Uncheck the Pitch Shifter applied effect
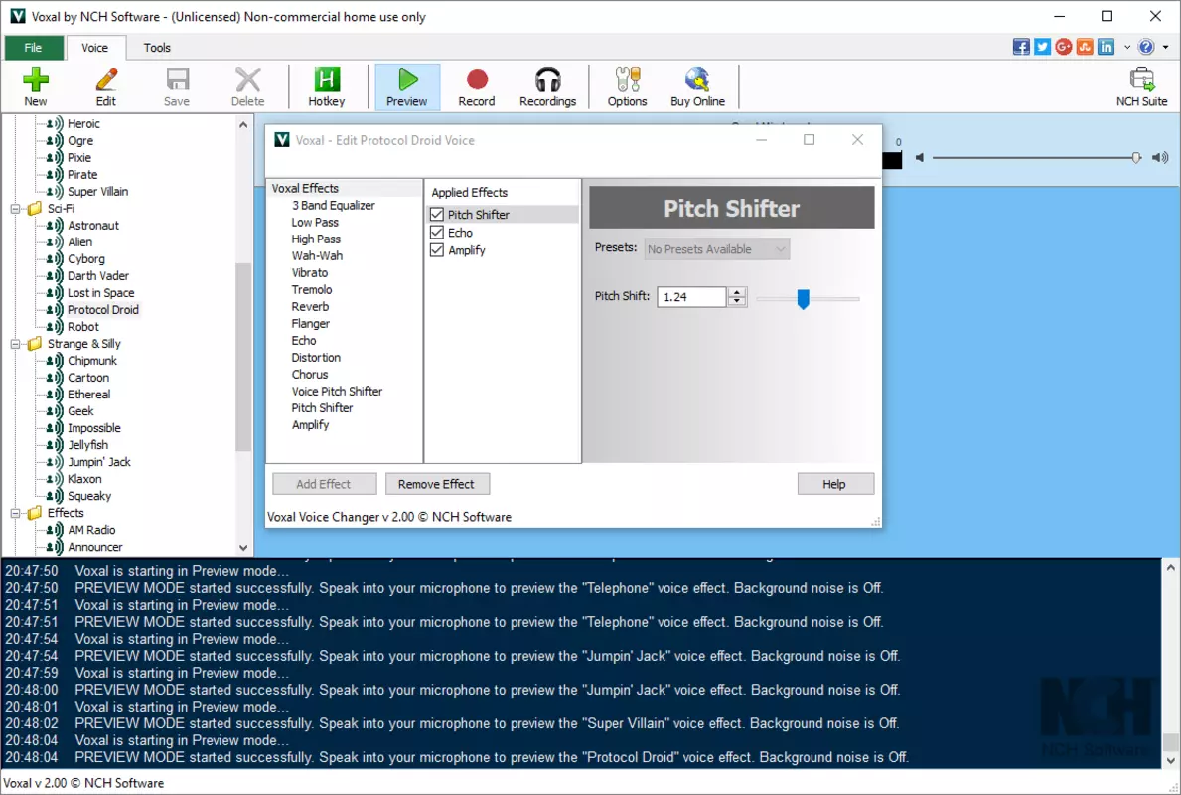Image resolution: width=1181 pixels, height=795 pixels. [x=437, y=214]
